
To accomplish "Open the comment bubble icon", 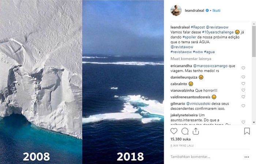I will tap(185, 131).
